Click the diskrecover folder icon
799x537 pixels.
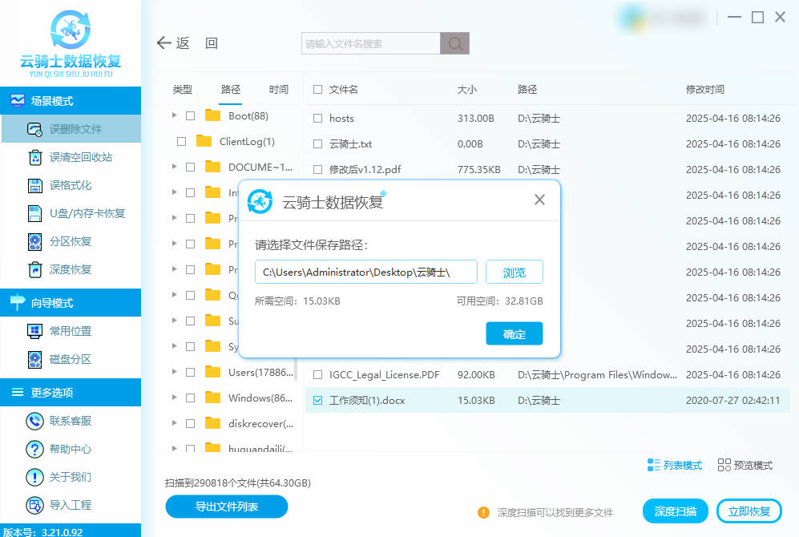click(x=212, y=423)
